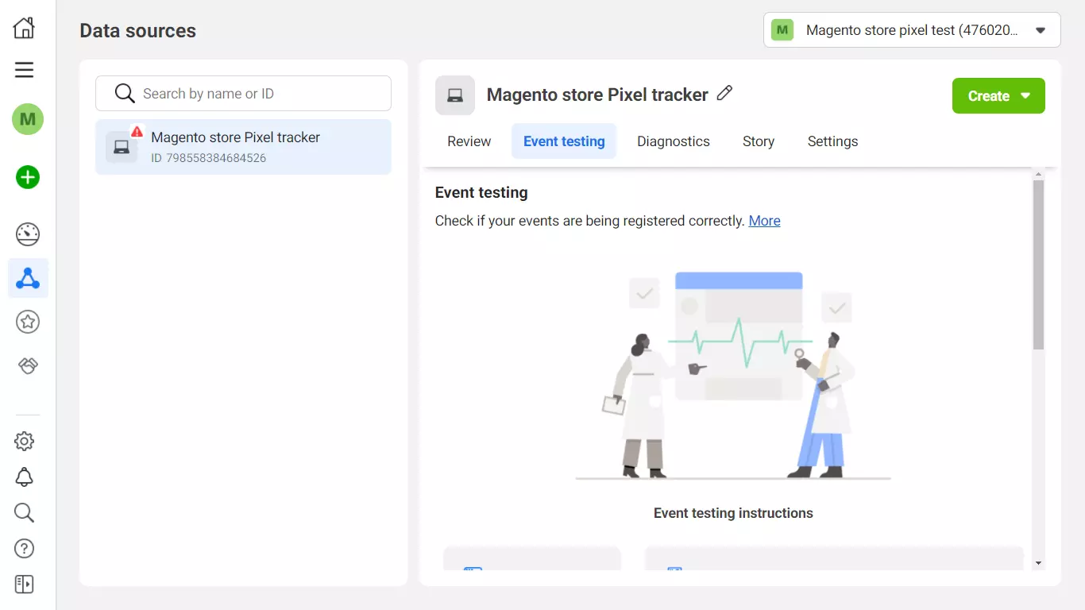Expand the Magento store pixel test dropdown
This screenshot has width=1085, height=610.
911,30
